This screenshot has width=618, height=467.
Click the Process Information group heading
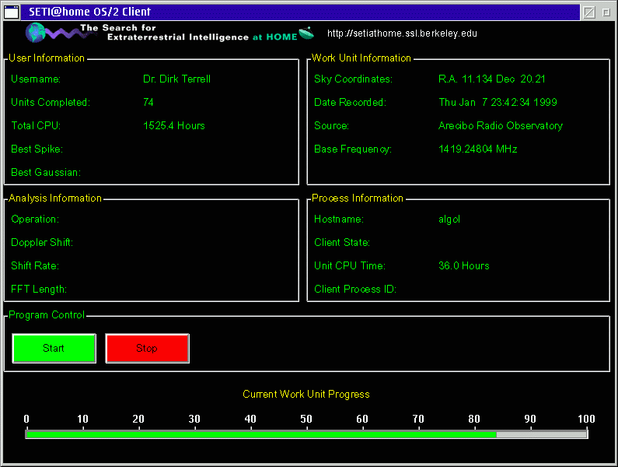(357, 198)
